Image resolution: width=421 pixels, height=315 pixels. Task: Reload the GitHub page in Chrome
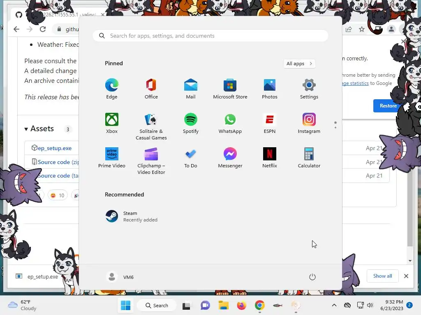[x=43, y=29]
